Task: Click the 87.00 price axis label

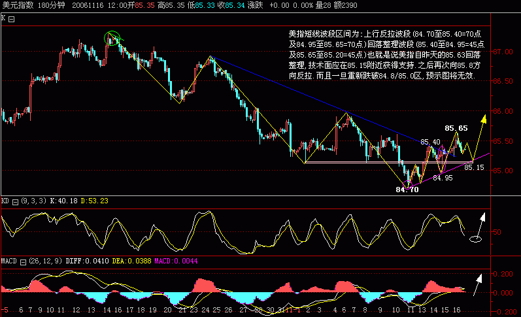Action: tap(503, 52)
